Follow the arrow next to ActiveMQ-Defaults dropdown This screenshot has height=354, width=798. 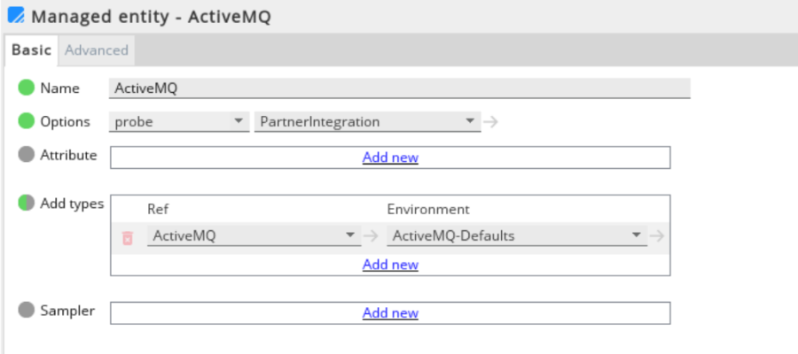657,235
